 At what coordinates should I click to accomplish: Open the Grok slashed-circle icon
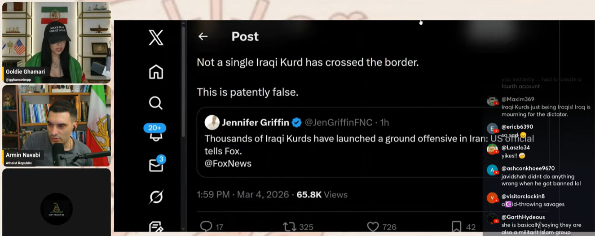[156, 197]
